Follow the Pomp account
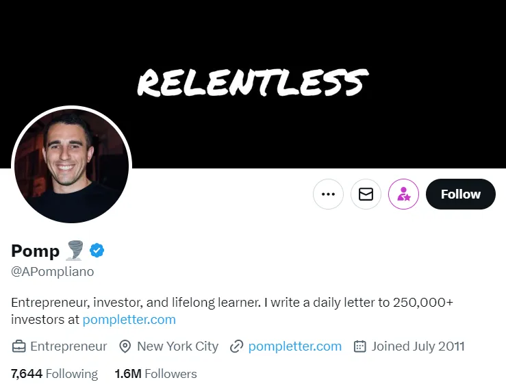506x391 pixels. 460,194
